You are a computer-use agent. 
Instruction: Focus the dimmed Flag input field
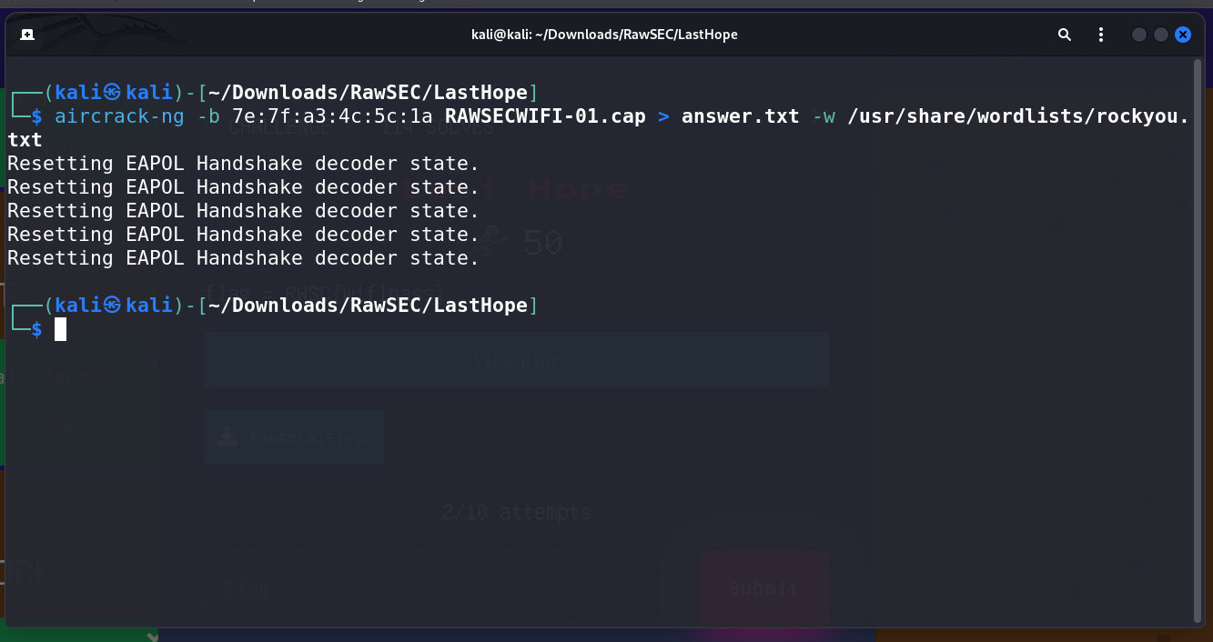[432, 588]
